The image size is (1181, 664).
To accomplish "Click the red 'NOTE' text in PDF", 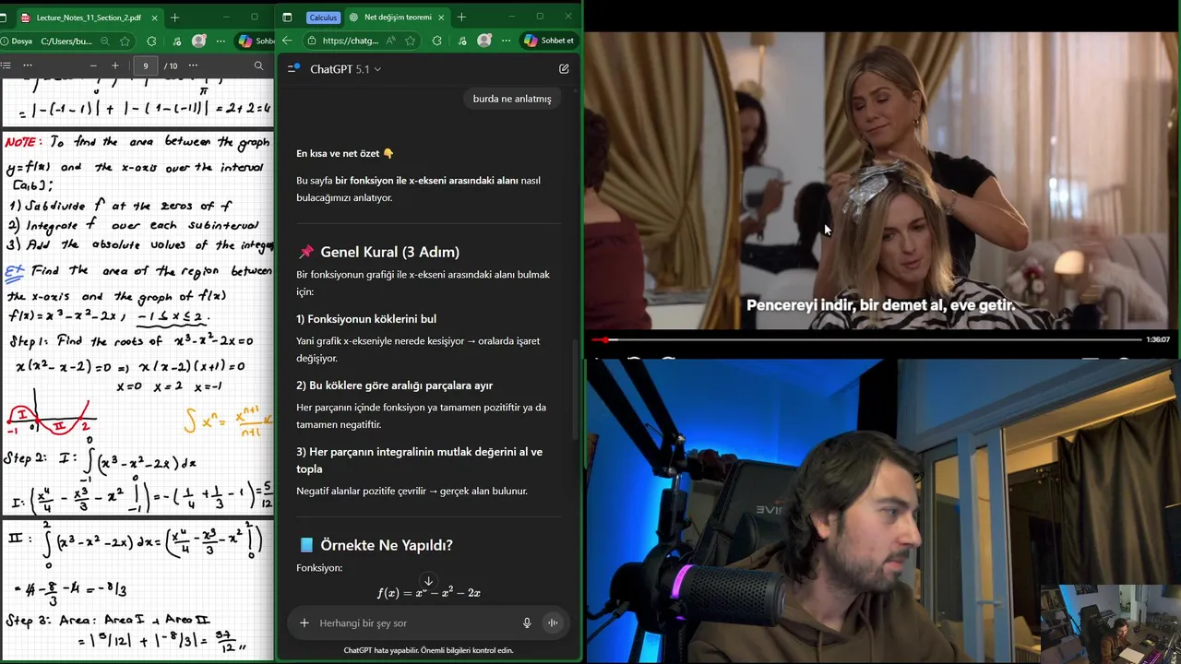I will point(24,142).
